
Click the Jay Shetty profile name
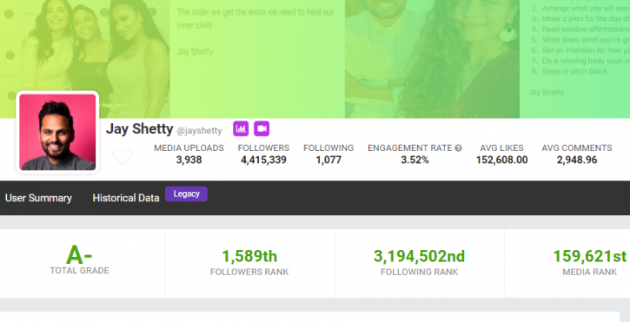[x=139, y=128]
